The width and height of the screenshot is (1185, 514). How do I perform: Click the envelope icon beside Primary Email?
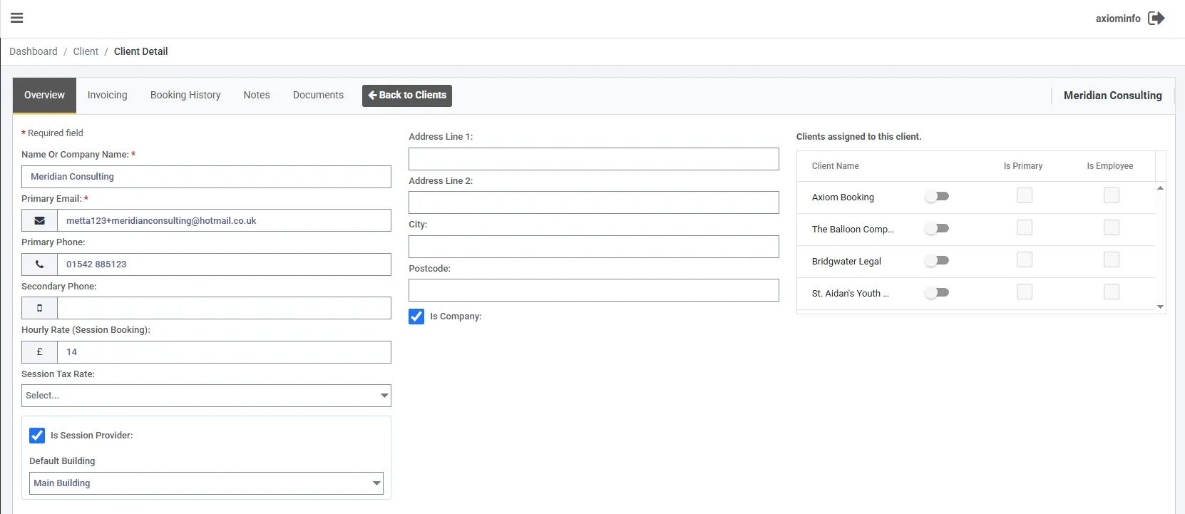pos(40,220)
